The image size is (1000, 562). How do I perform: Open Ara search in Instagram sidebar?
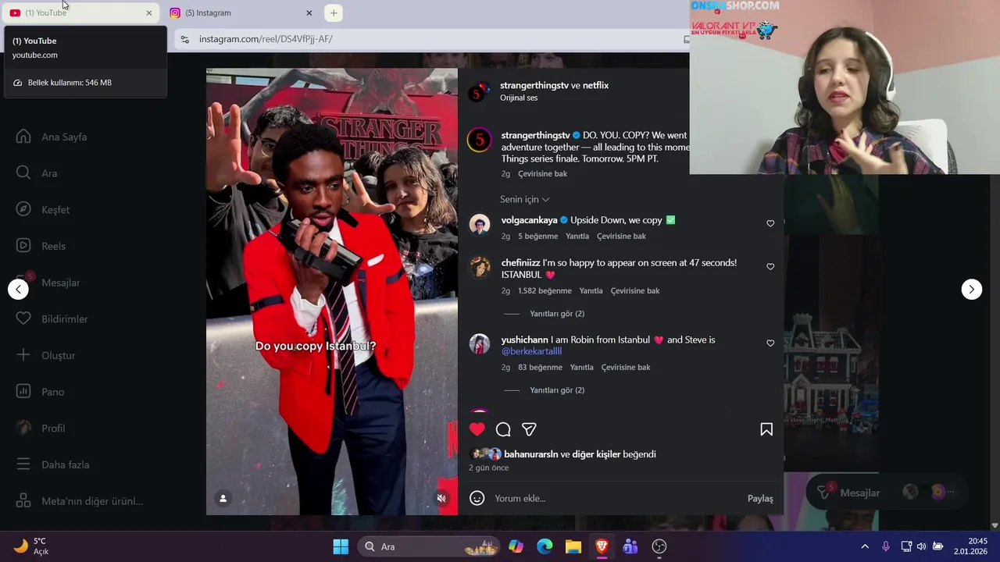pyautogui.click(x=49, y=173)
